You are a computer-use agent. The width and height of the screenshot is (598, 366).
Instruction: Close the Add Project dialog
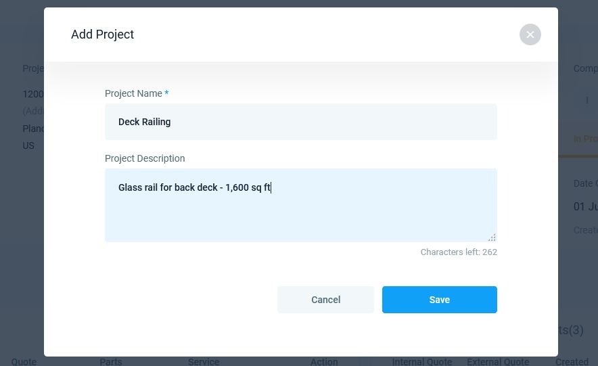coord(530,35)
